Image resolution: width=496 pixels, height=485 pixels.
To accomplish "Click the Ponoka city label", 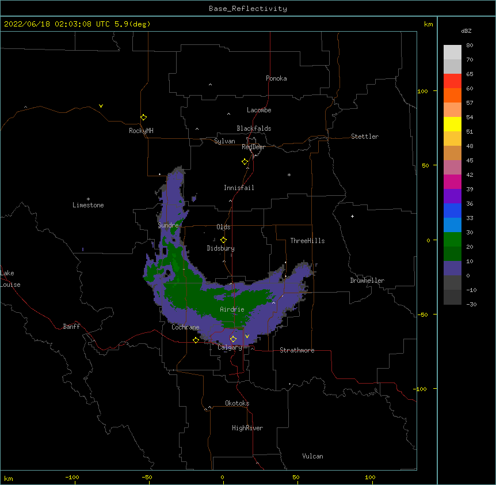I will tap(276, 78).
